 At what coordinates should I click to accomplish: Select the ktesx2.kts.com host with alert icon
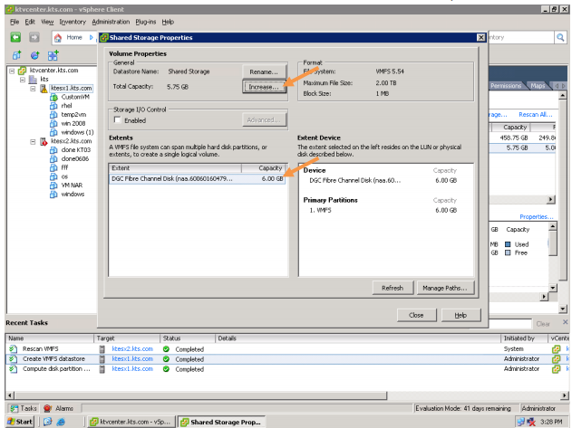pos(70,142)
